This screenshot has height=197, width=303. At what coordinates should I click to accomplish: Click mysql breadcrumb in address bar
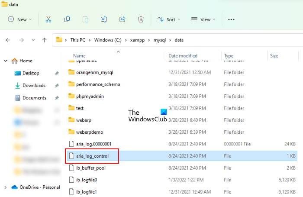pos(160,40)
